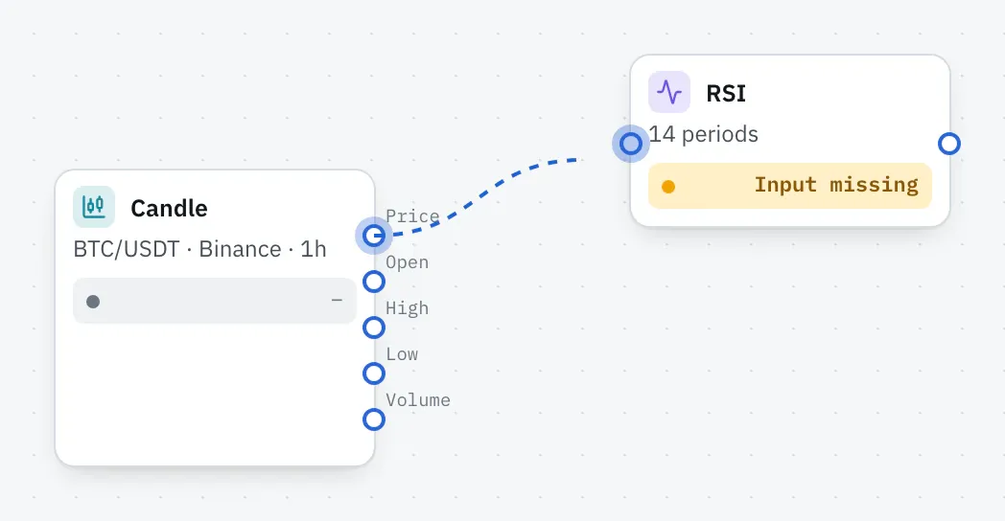
Task: Click the Open port label
Action: point(407,262)
